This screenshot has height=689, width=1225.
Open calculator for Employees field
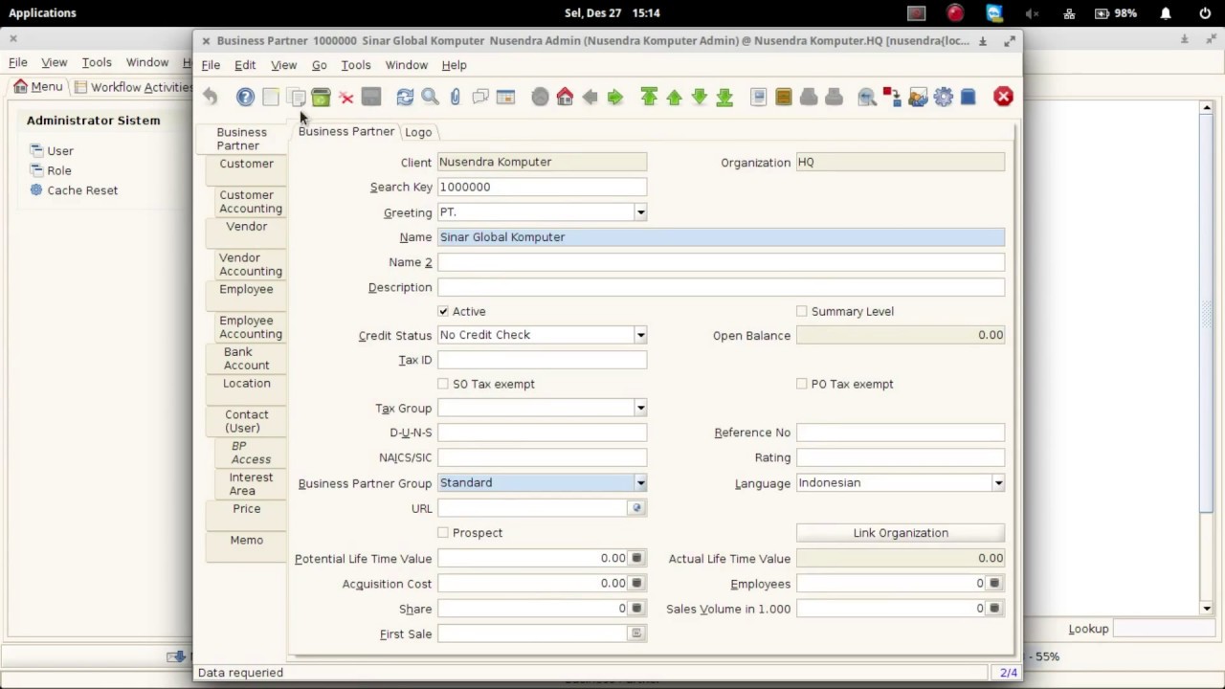[x=995, y=583]
